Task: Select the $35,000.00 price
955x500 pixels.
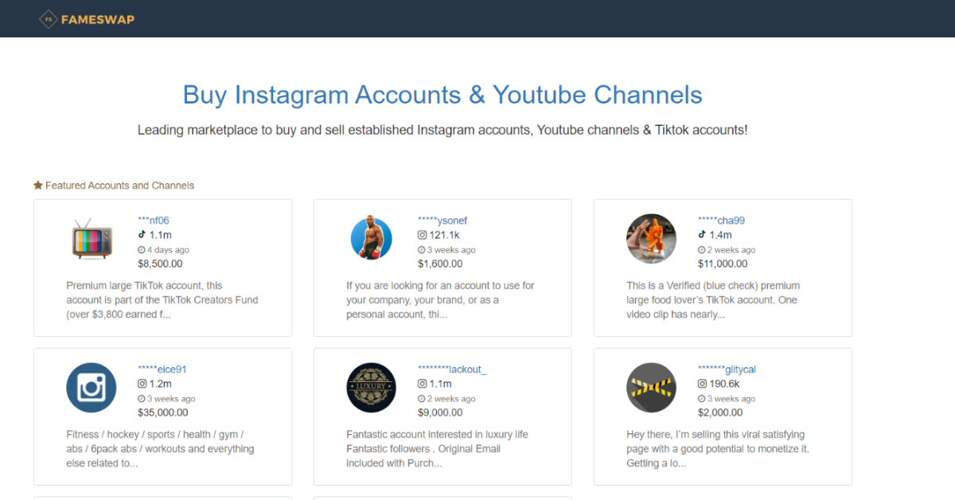Action: [163, 412]
